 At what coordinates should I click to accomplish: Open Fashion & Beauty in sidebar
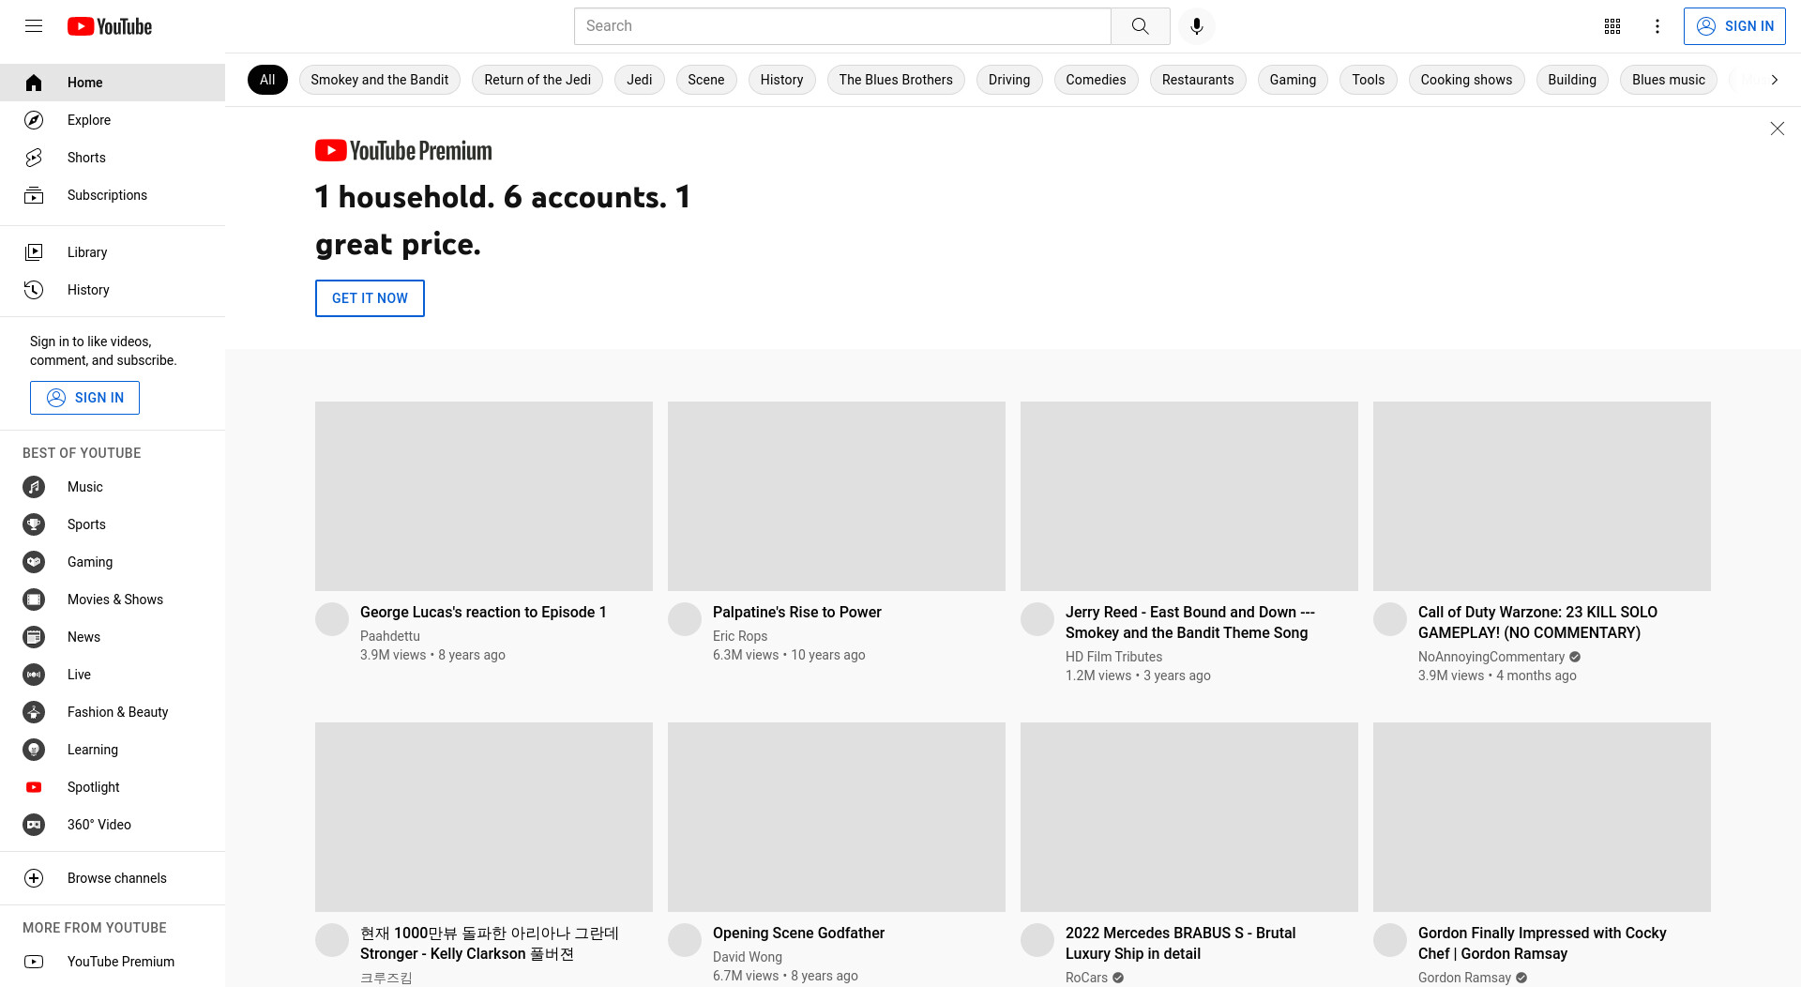click(x=113, y=712)
